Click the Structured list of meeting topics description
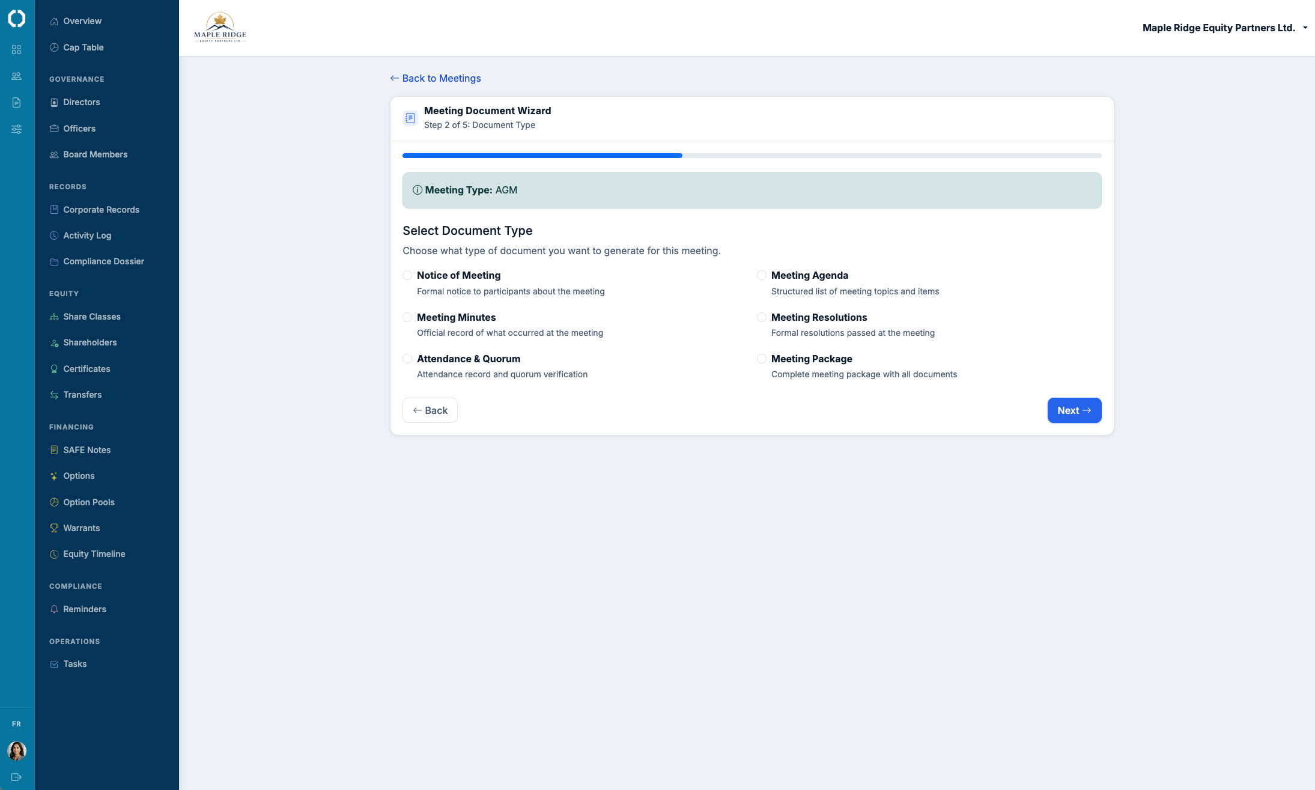1315x790 pixels. (x=855, y=291)
